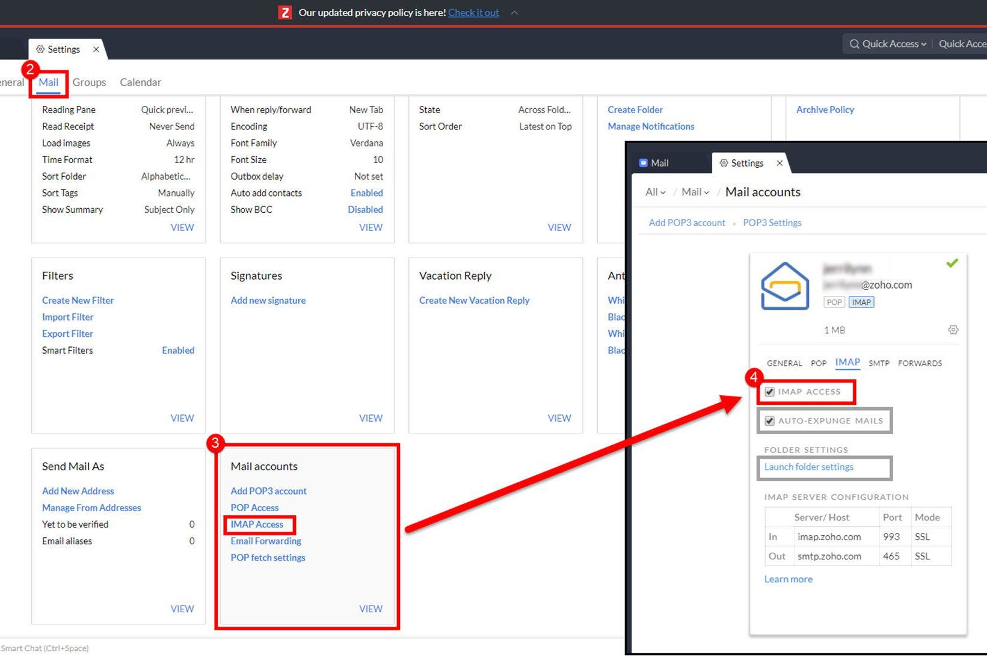The width and height of the screenshot is (987, 658).
Task: Click the Quick Access search icon
Action: (854, 44)
